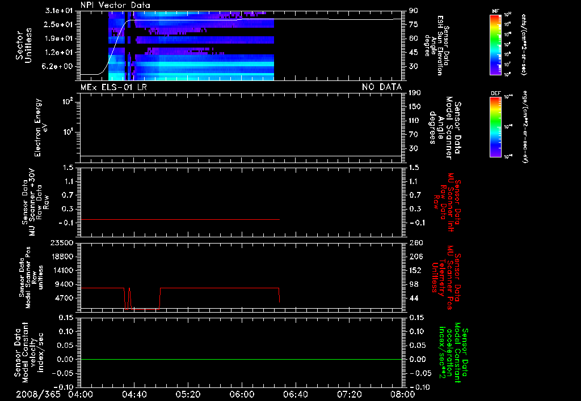Click the 04:00 time tick label
This screenshot has height=401, width=581.
81,394
